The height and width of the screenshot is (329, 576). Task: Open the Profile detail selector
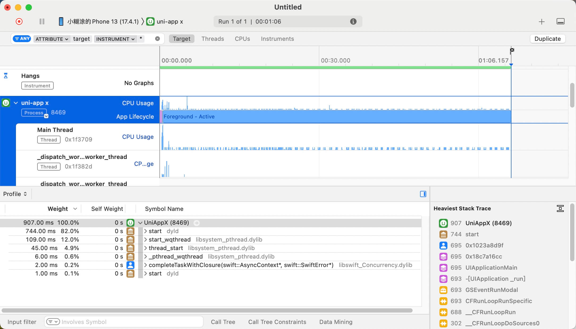click(15, 194)
